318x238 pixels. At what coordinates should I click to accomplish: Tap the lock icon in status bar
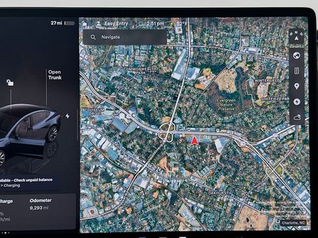(84, 23)
